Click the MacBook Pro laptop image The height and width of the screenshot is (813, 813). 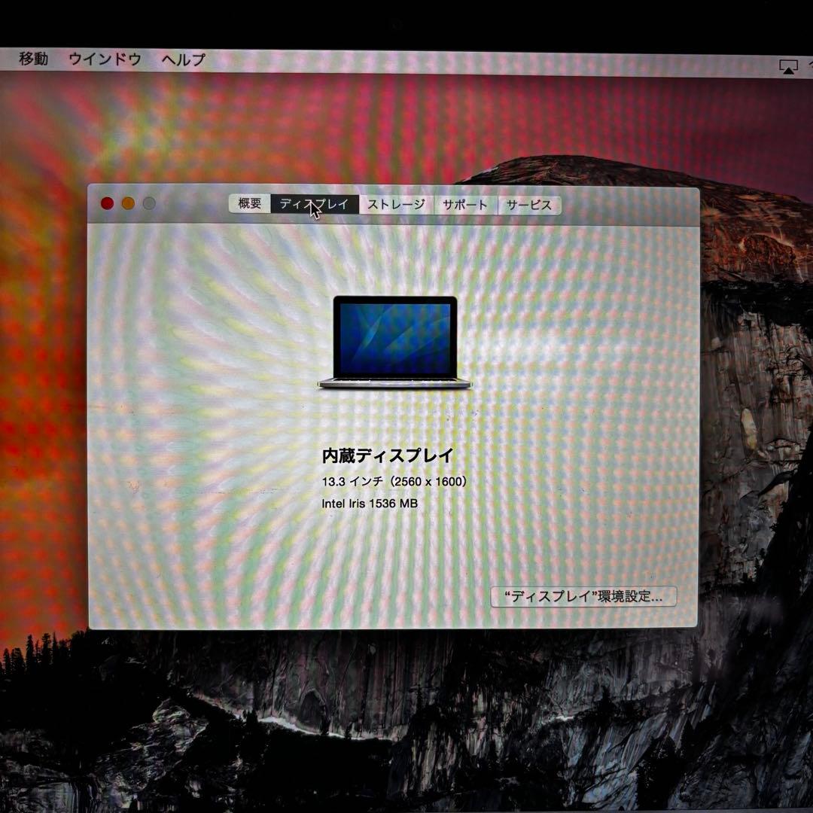pyautogui.click(x=393, y=343)
